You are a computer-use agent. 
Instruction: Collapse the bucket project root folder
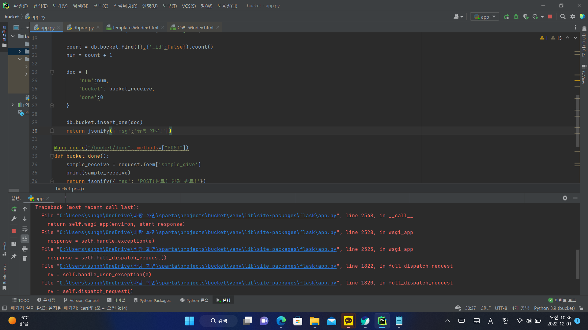[x=13, y=36]
